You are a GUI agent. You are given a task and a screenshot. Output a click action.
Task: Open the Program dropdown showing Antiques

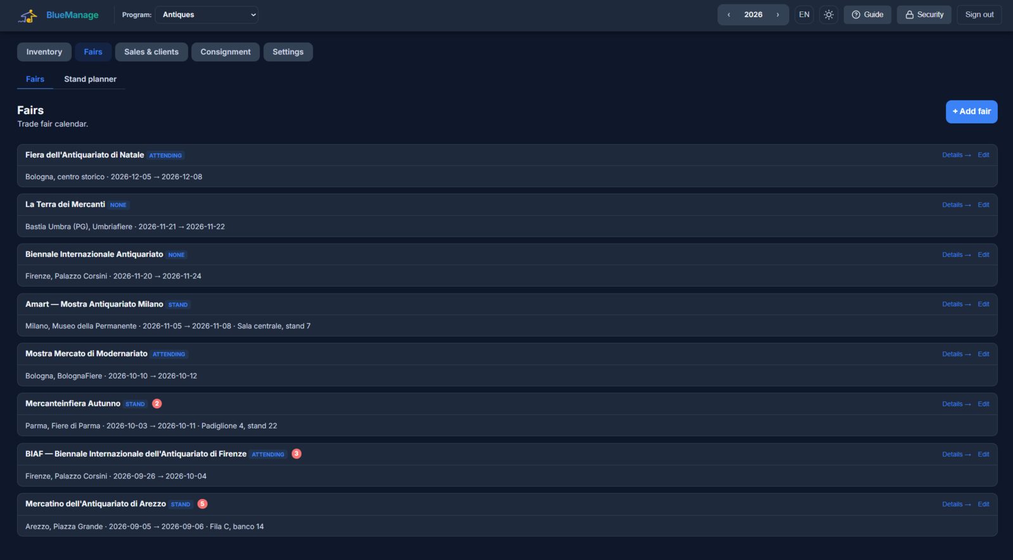click(x=206, y=15)
